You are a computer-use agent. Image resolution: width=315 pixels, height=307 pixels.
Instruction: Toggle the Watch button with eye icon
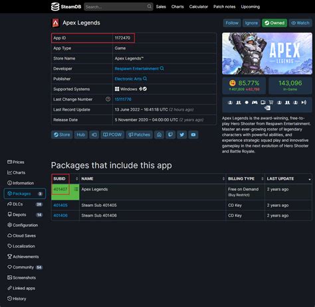click(x=300, y=23)
